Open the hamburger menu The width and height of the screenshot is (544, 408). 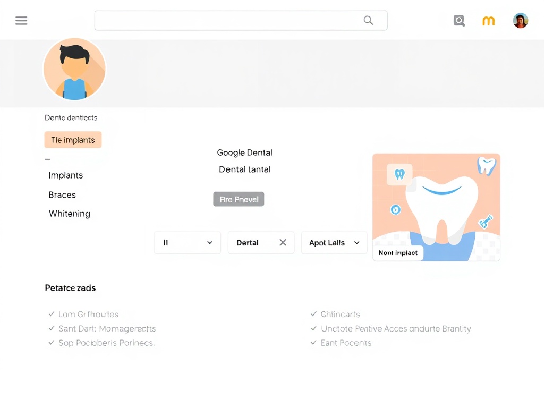[x=21, y=20]
